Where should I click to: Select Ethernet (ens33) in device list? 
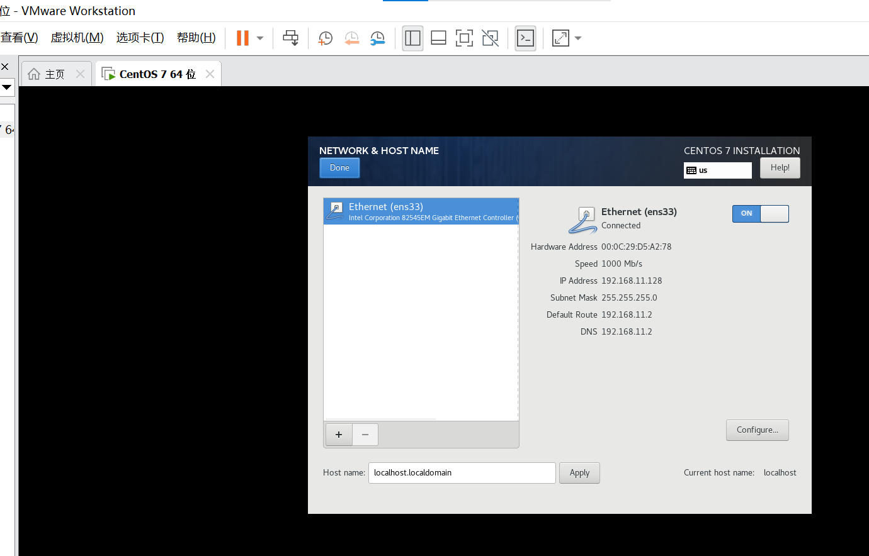(x=421, y=211)
